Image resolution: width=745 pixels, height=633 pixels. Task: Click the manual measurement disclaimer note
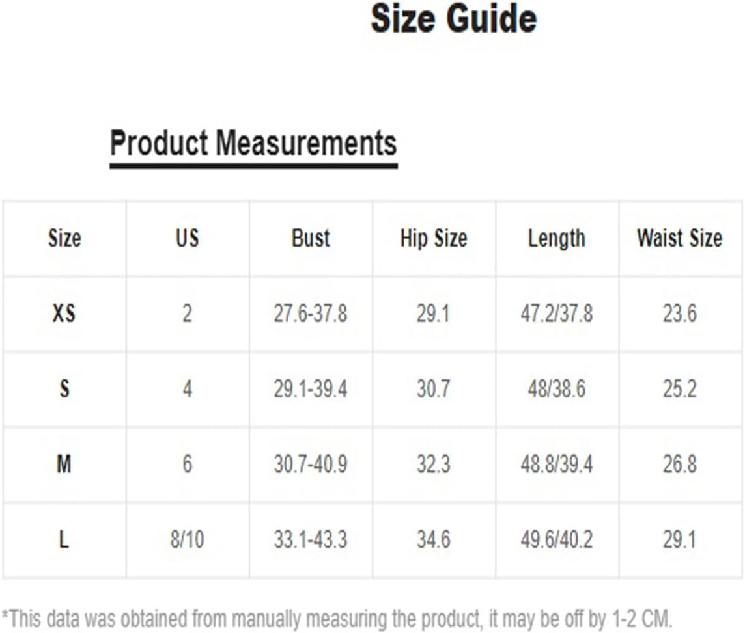pos(337,619)
